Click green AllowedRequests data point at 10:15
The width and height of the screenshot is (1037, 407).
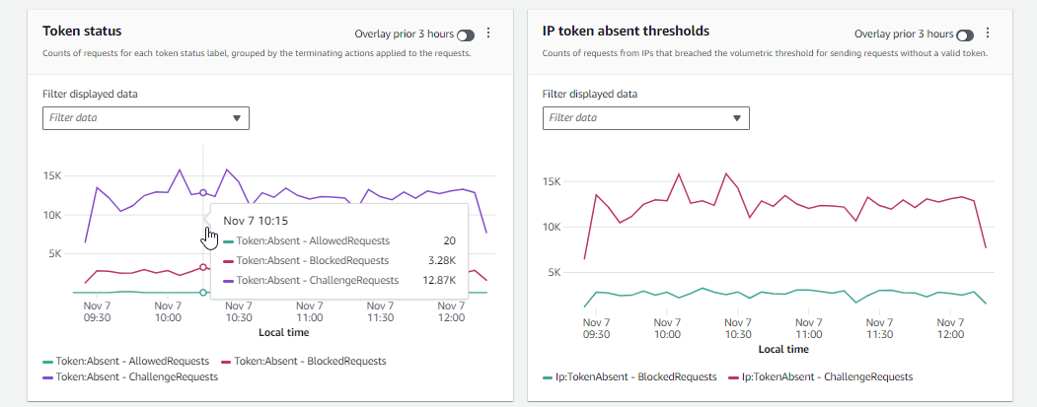(203, 293)
